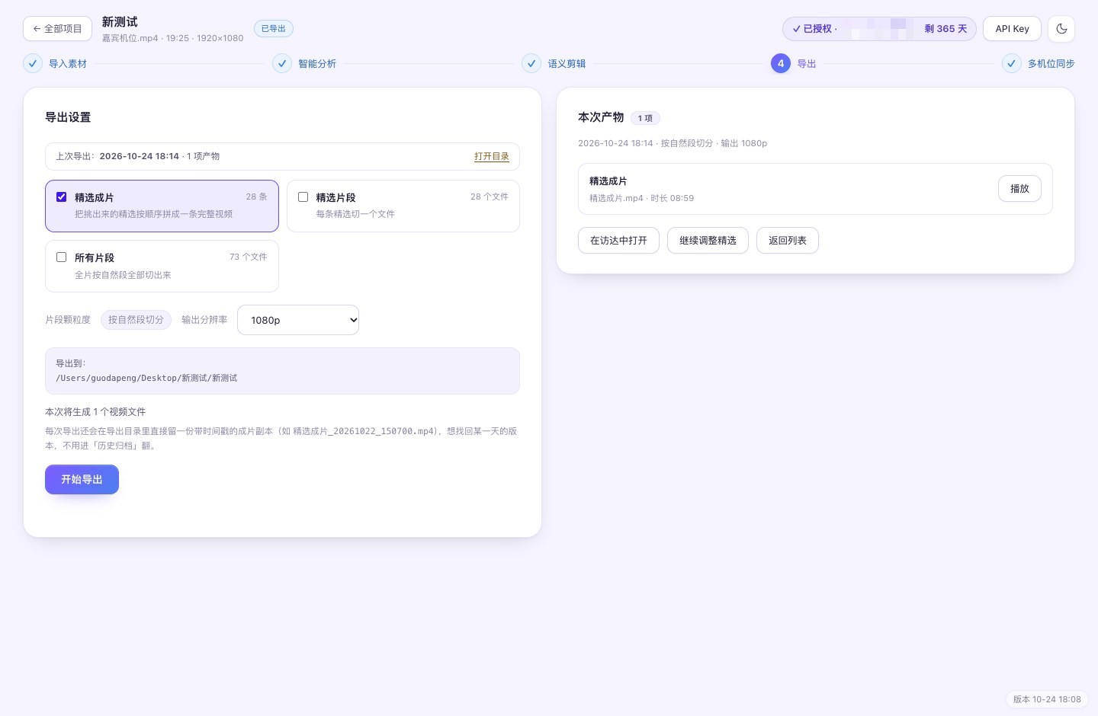The image size is (1098, 716).
Task: Click the 智能分析 step checkmark icon
Action: pos(282,64)
